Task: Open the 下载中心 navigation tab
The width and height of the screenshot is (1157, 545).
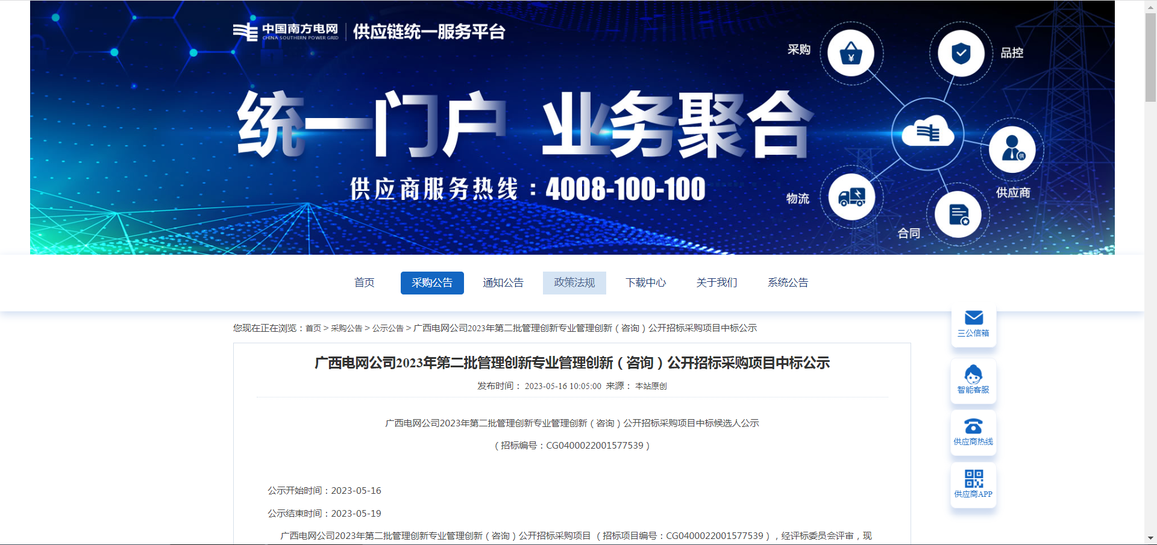Action: pos(645,282)
